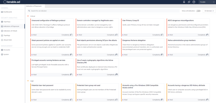216x103 pixels.
Task: Open System under Management
Action: point(6,55)
